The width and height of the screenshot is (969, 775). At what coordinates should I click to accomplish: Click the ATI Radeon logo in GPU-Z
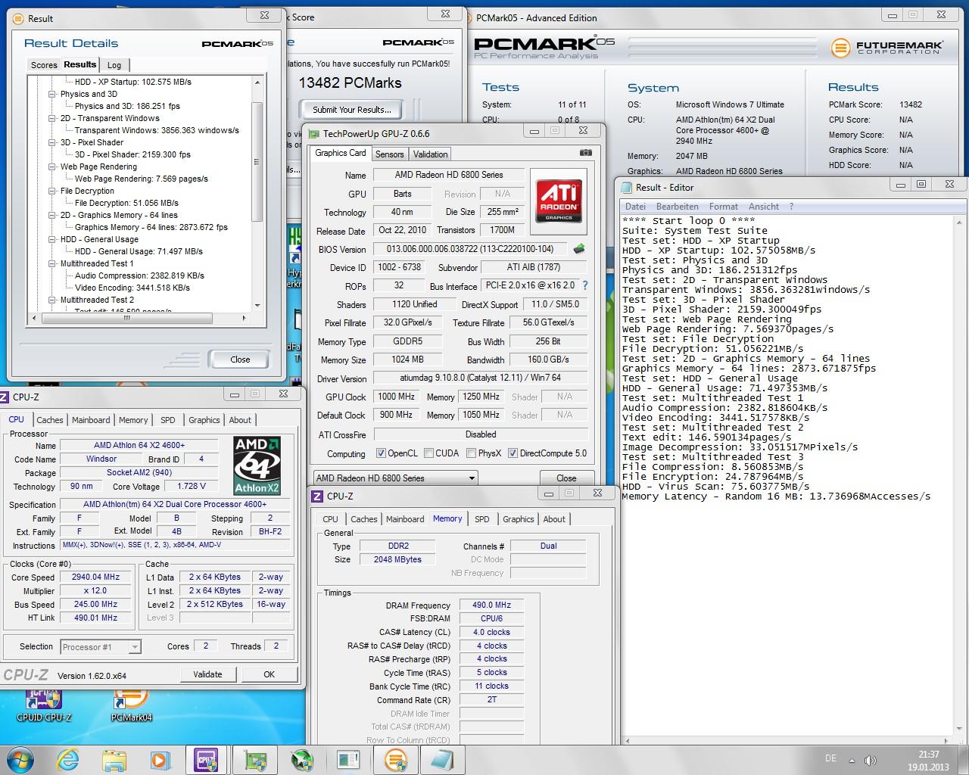(x=559, y=200)
